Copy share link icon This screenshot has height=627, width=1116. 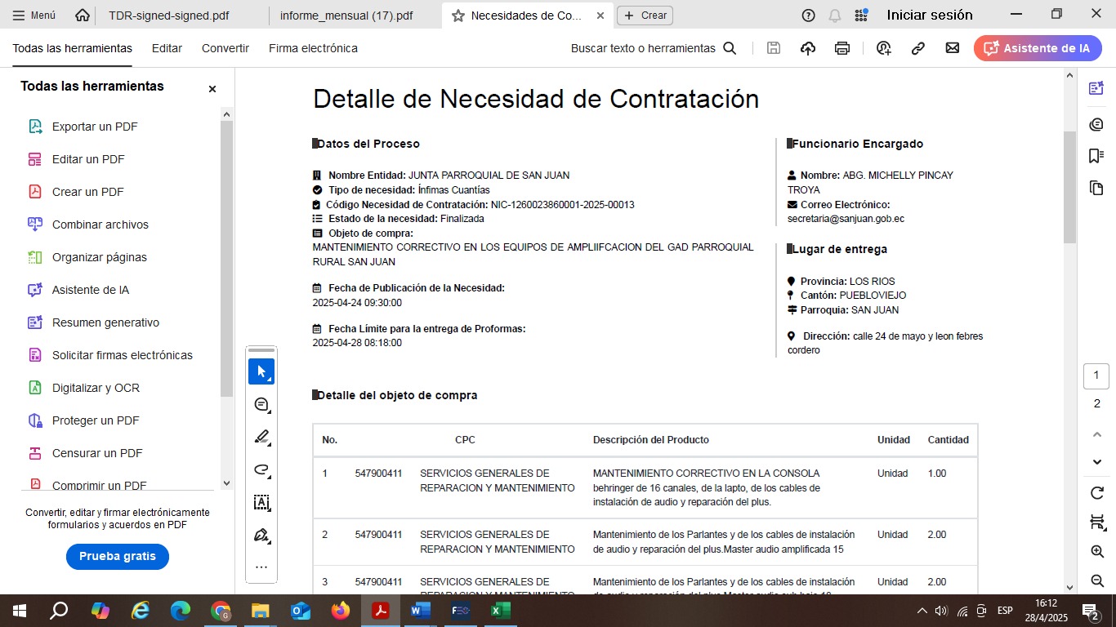point(918,48)
